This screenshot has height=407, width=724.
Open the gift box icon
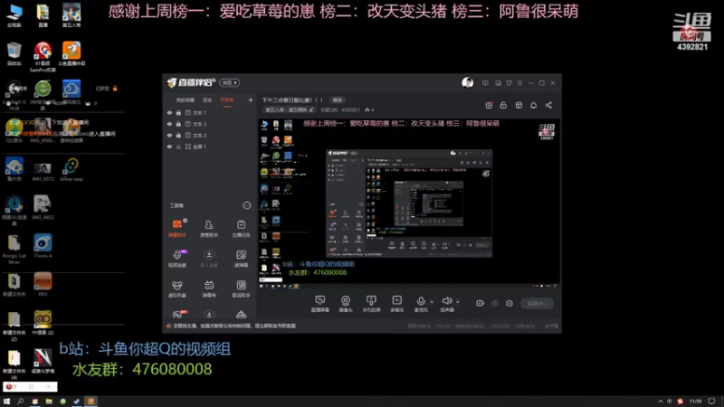[x=489, y=105]
